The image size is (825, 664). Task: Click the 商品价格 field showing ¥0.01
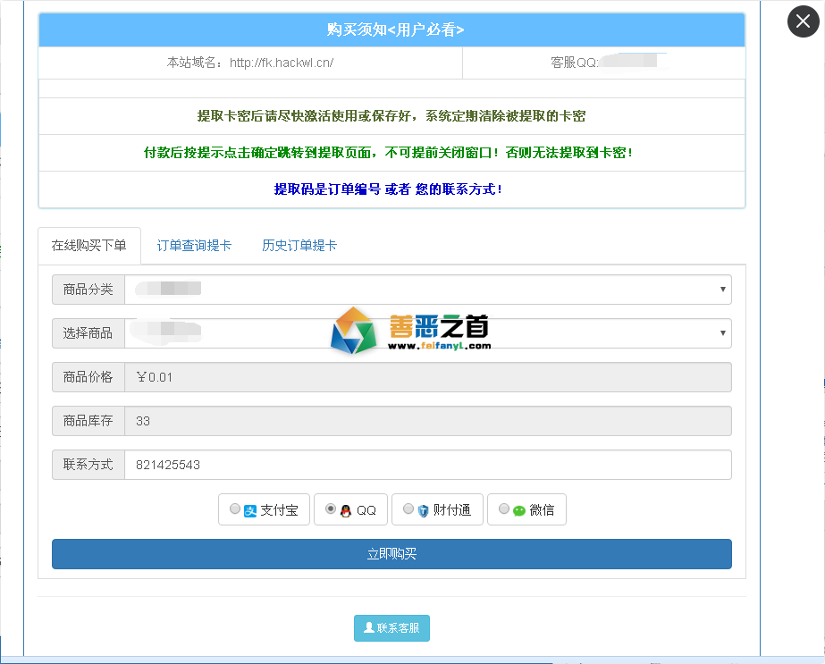pyautogui.click(x=427, y=377)
